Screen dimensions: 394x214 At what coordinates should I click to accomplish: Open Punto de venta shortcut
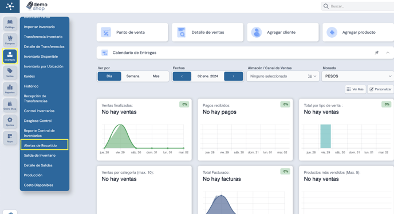click(x=132, y=33)
